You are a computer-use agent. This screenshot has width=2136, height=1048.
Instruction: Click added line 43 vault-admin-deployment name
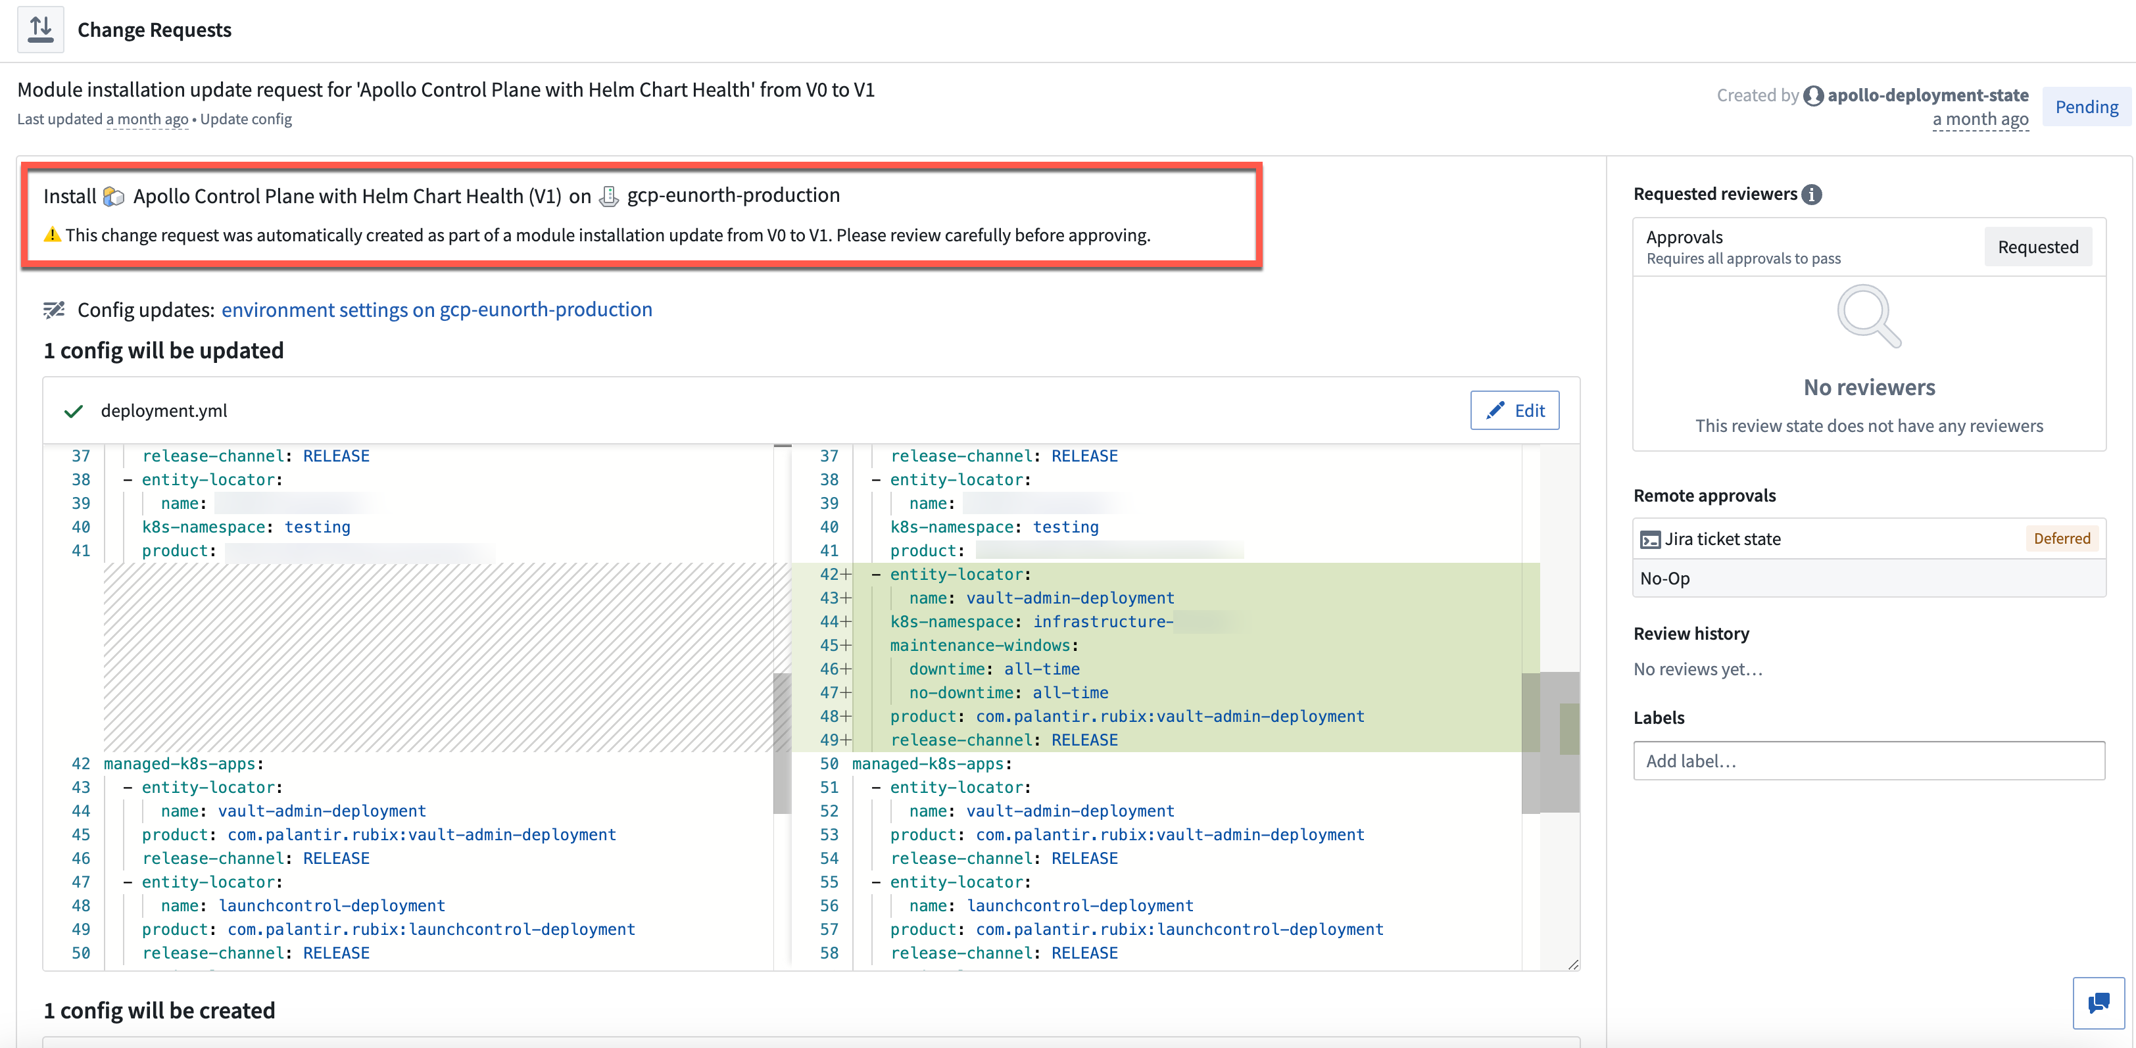1042,598
